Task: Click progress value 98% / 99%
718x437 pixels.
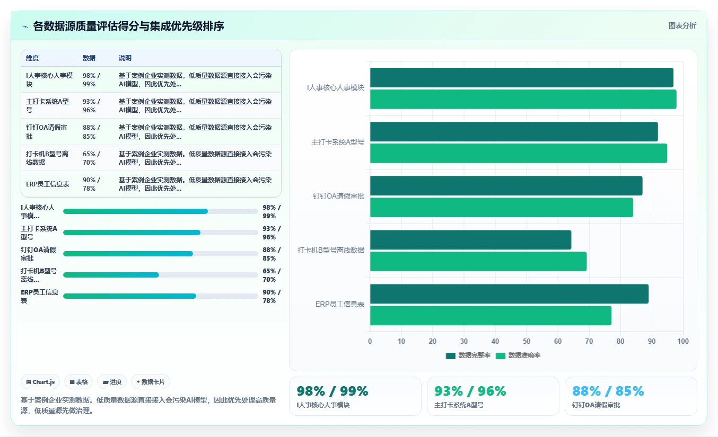Action: point(272,211)
